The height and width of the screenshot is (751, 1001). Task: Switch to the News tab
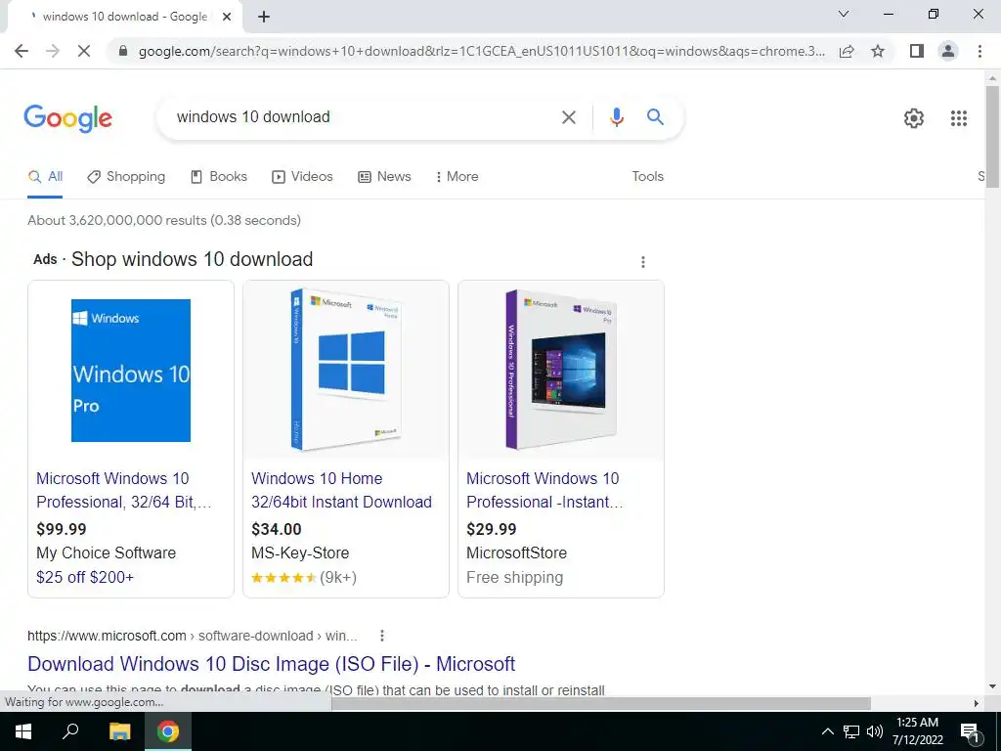[x=384, y=176]
